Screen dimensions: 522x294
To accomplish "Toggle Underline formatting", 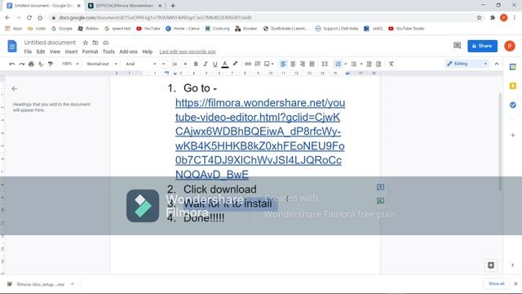I will (215, 64).
